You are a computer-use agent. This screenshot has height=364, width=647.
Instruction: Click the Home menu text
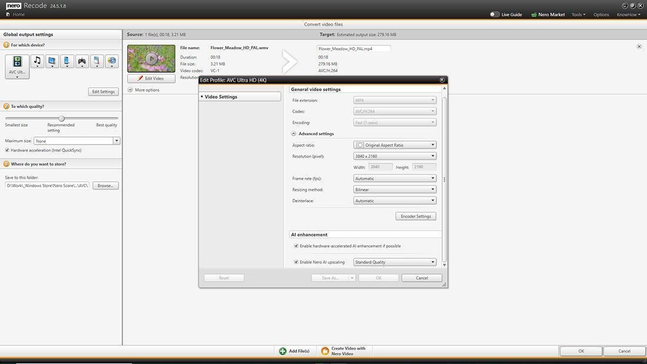(19, 15)
